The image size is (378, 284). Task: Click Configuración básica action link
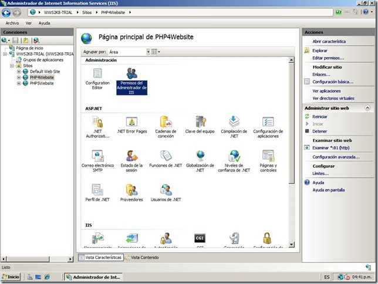point(333,82)
